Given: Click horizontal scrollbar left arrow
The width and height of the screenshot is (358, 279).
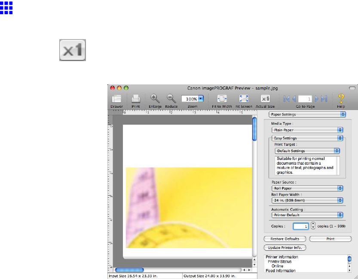Looking at the screenshot, I should [244, 270].
